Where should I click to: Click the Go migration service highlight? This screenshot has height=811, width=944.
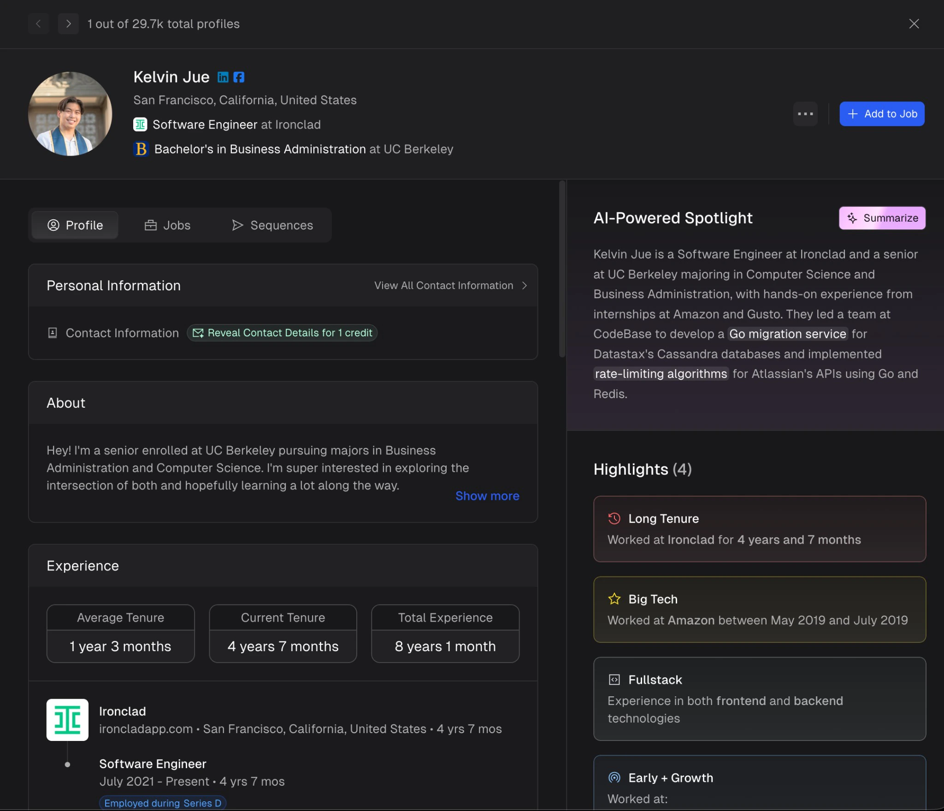click(x=787, y=334)
